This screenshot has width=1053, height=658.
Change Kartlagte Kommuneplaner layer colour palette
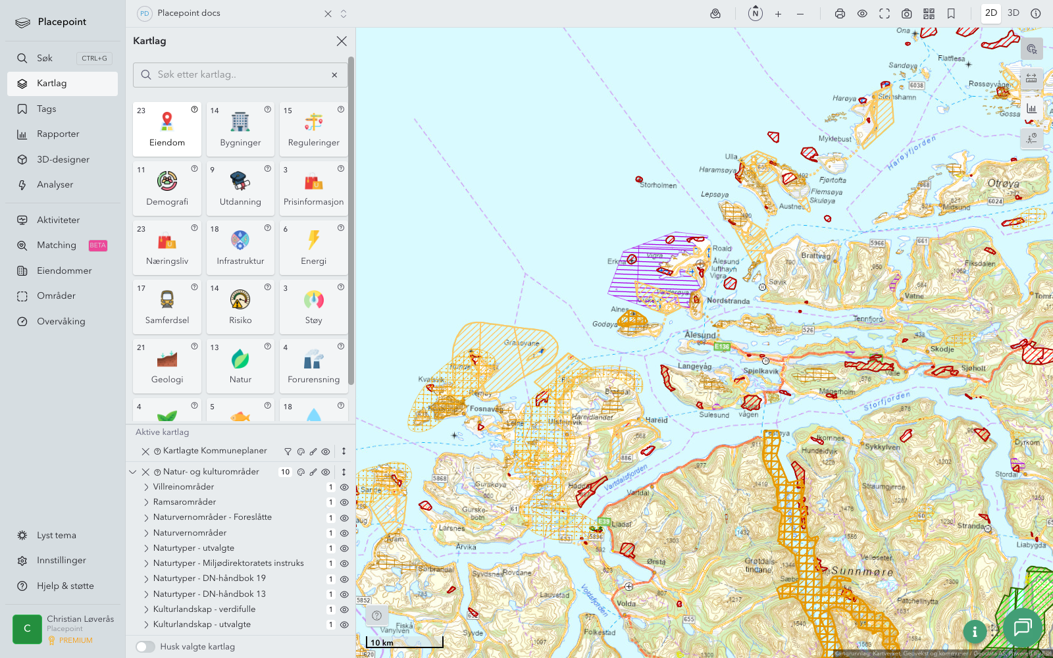(x=301, y=452)
